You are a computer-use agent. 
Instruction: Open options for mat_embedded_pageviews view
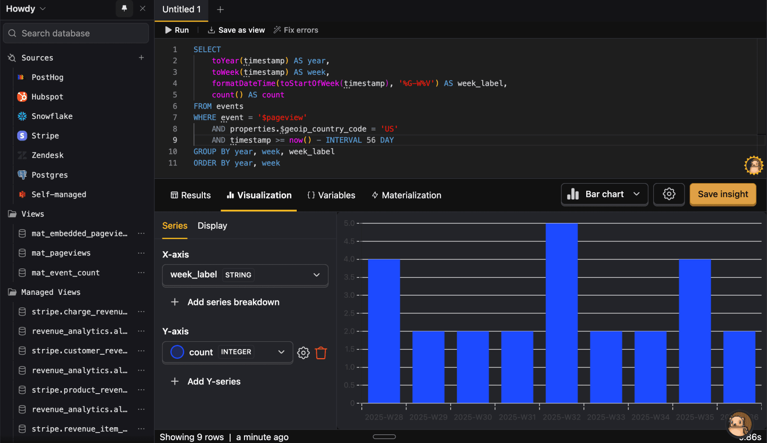pos(141,233)
